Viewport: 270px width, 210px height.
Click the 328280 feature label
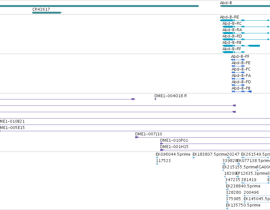click(x=233, y=193)
